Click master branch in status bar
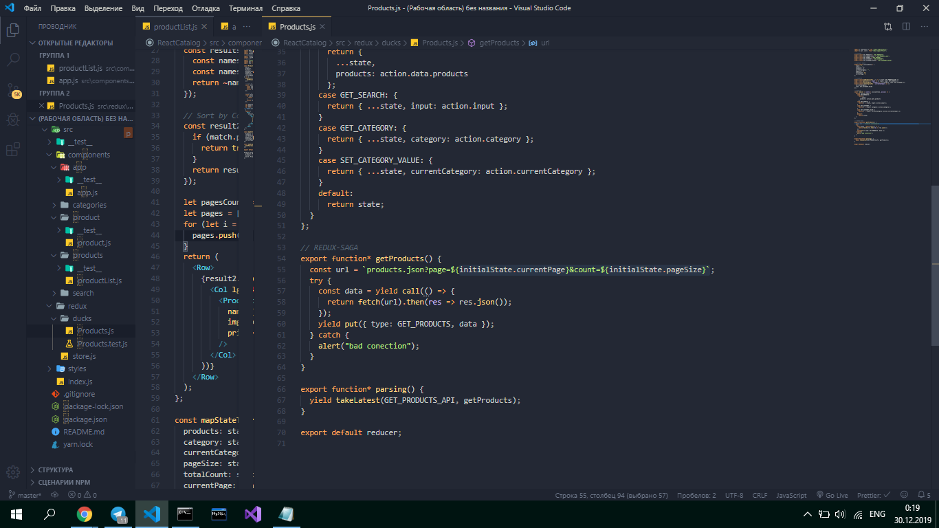The height and width of the screenshot is (528, 939). [26, 495]
